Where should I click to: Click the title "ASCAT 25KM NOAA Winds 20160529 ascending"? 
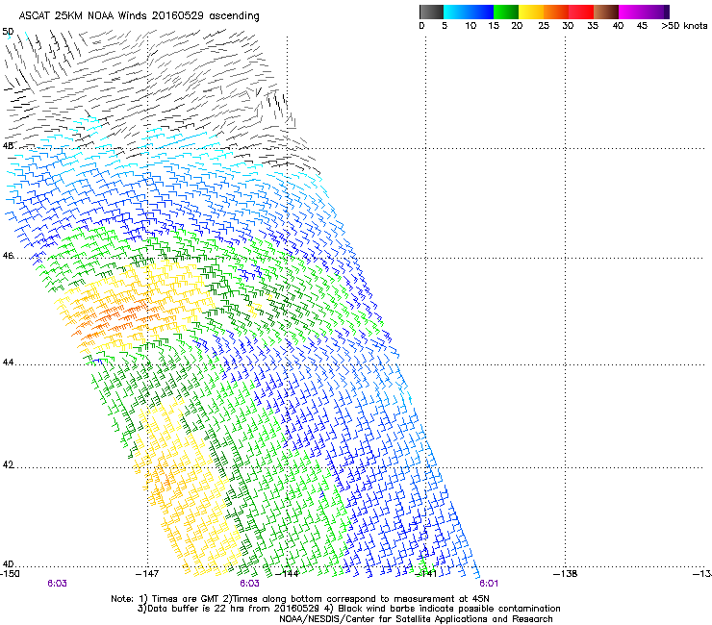[139, 16]
